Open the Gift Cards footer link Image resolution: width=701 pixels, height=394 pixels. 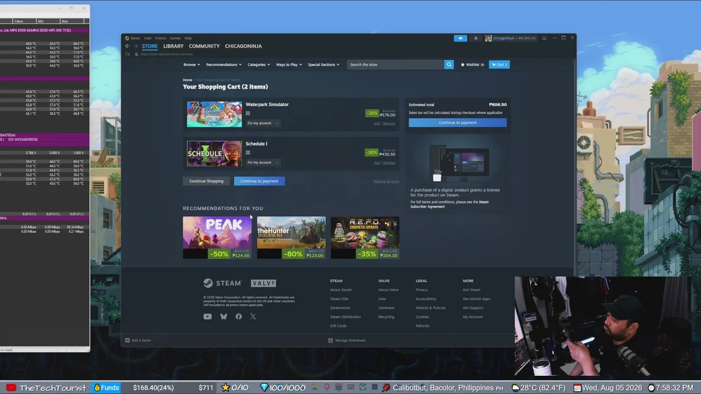[338, 326]
